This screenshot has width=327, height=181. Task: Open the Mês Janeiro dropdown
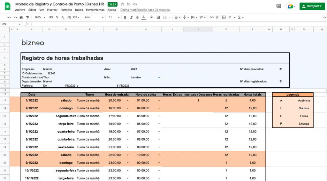click(x=159, y=78)
